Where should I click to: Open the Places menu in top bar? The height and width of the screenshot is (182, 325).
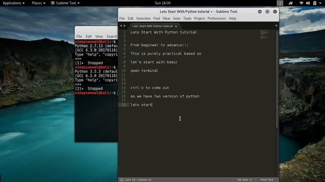point(39,3)
